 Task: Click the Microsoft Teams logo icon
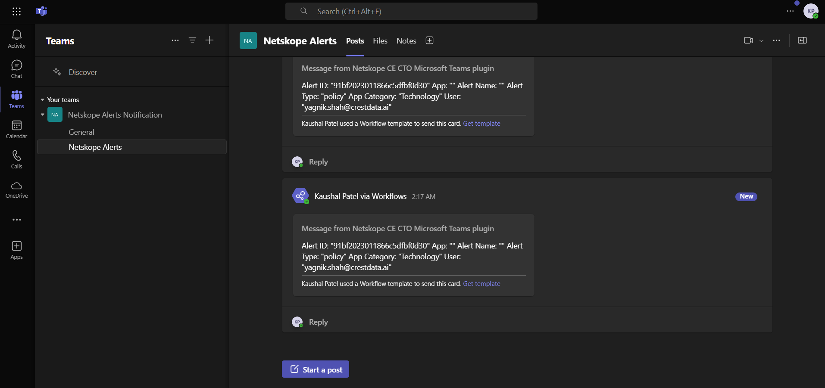click(x=42, y=11)
